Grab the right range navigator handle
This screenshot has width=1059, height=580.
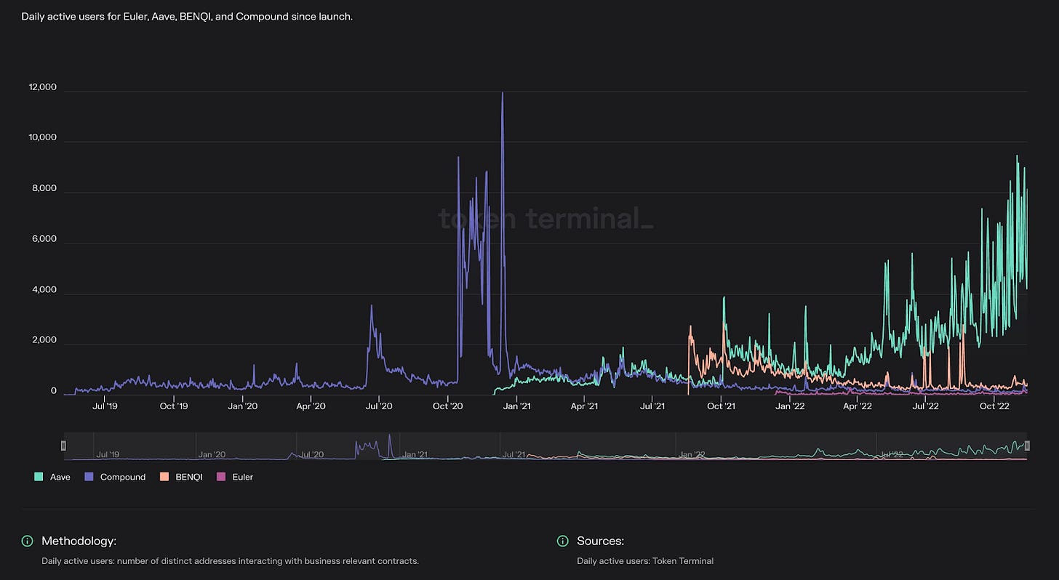click(1028, 446)
